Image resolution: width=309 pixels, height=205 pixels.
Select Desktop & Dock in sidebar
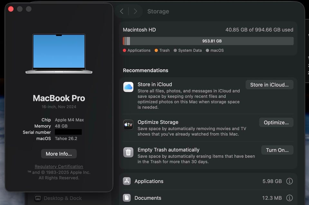coord(58,198)
